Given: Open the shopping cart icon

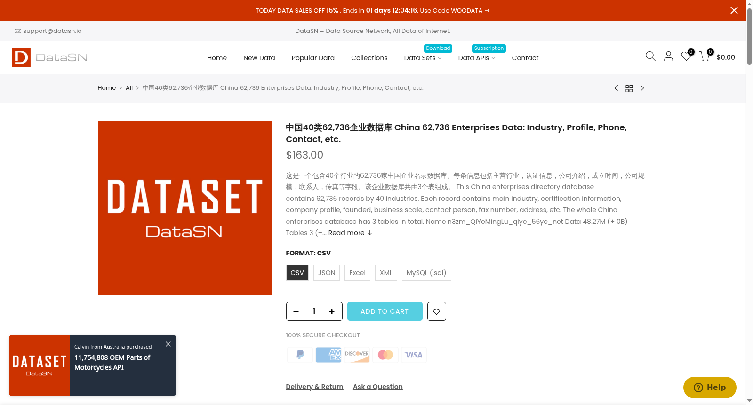Looking at the screenshot, I should [x=705, y=56].
